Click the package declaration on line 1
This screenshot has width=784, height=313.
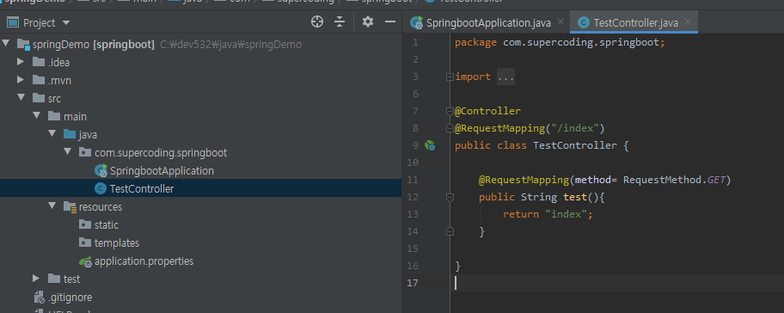tap(560, 42)
